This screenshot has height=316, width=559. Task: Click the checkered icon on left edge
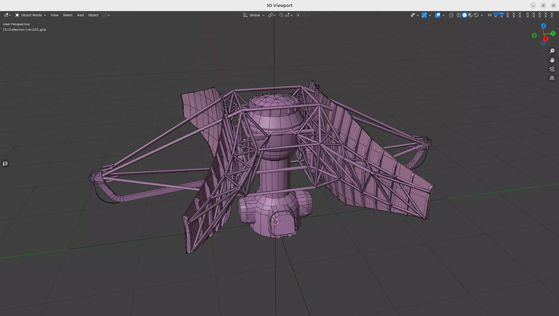point(5,164)
